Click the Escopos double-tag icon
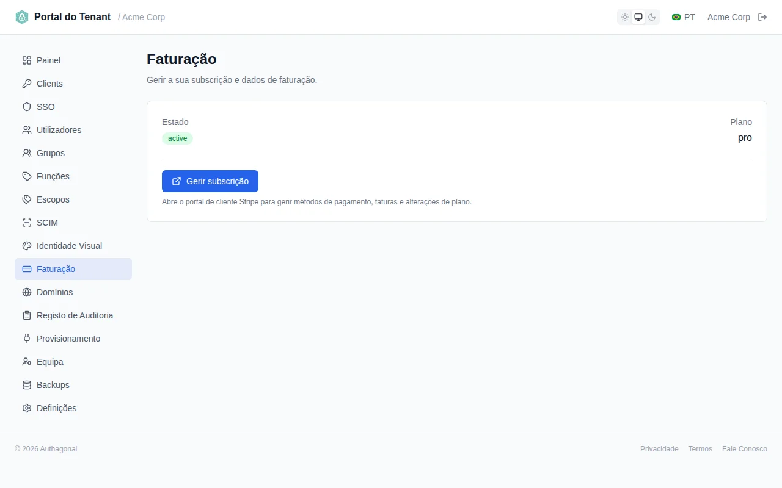The image size is (782, 488). click(x=27, y=199)
